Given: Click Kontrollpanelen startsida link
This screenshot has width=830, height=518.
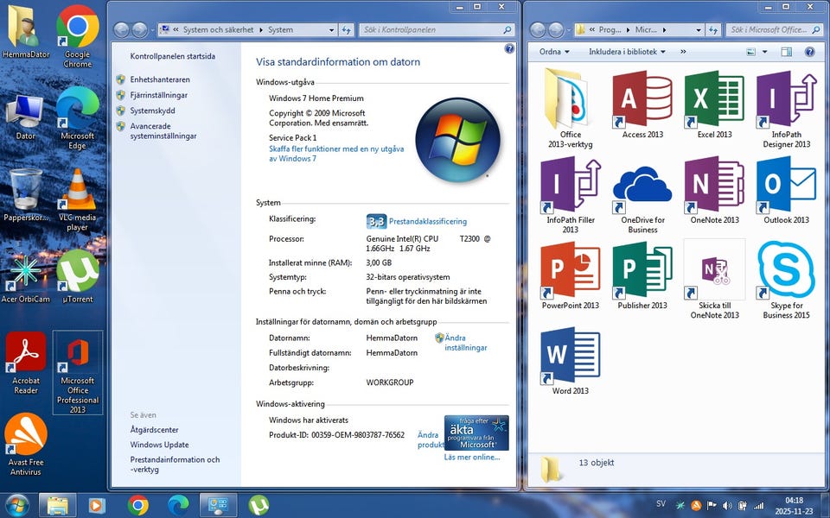Looking at the screenshot, I should coord(172,56).
